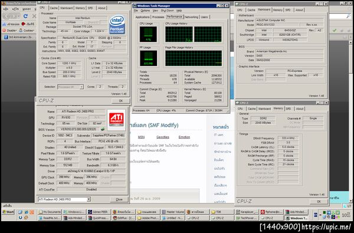Image resolution: width=354 pixels, height=233 pixels.
Task: Switch to Task Manager's Users tab
Action: tap(204, 17)
